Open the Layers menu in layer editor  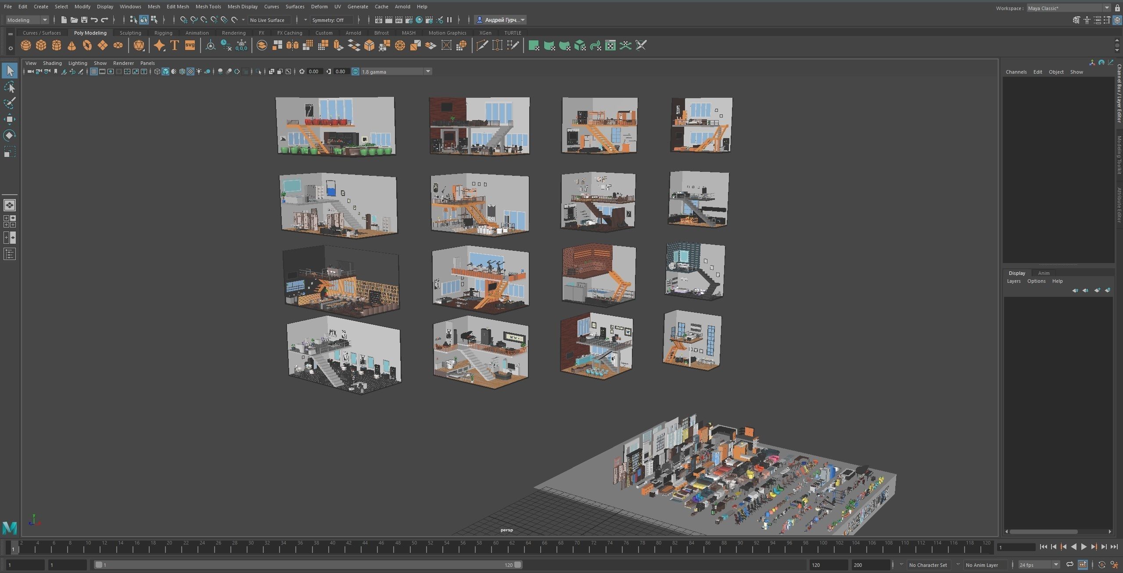(1013, 281)
